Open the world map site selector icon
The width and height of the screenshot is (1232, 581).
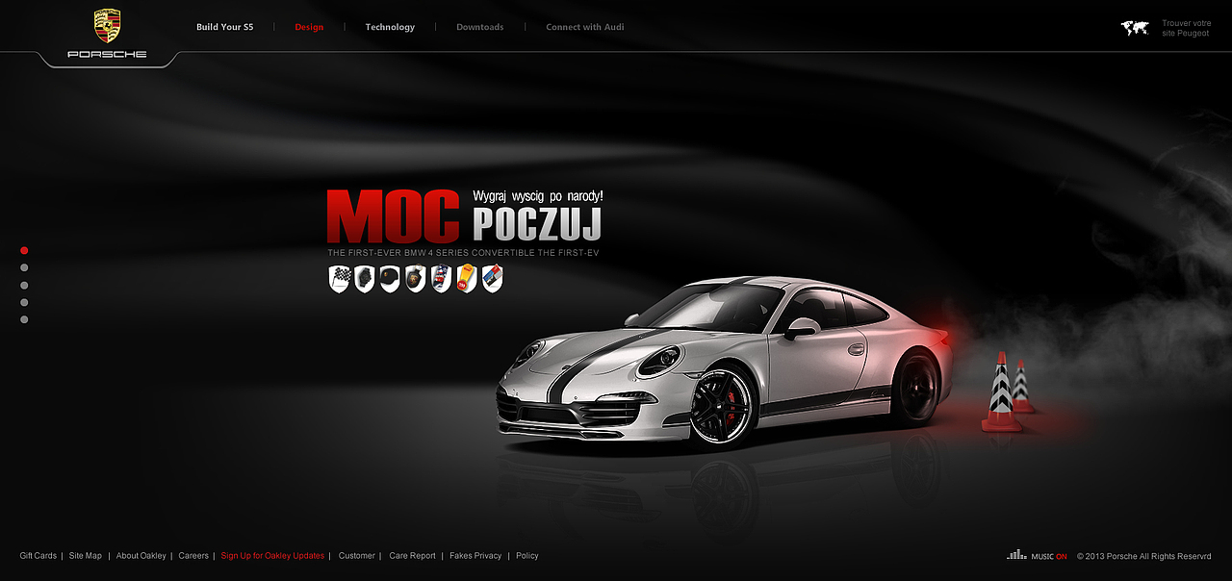[x=1135, y=29]
